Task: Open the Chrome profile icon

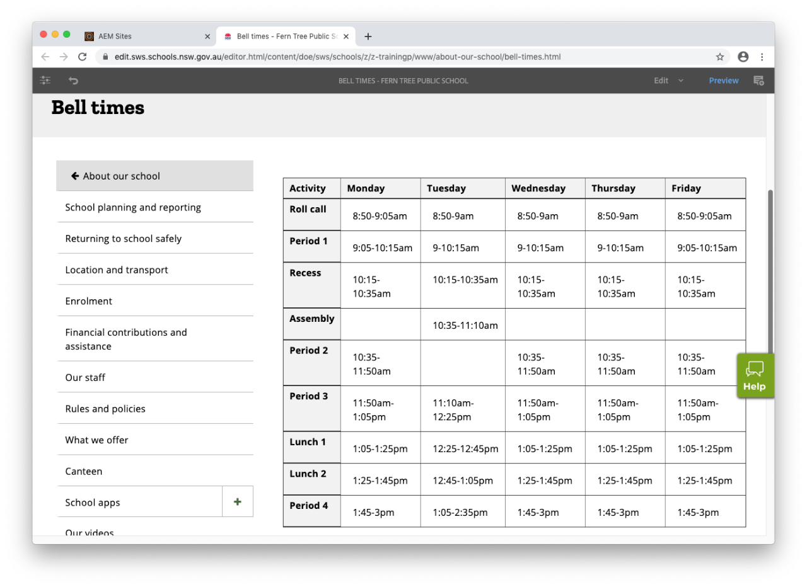Action: pos(743,57)
